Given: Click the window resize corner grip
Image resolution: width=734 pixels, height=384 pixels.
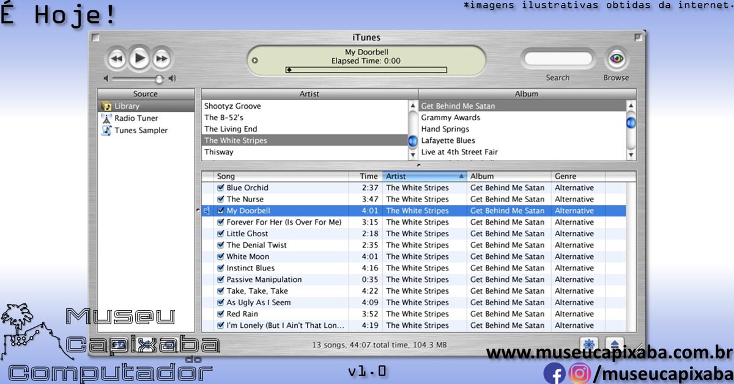Looking at the screenshot, I should [639, 348].
